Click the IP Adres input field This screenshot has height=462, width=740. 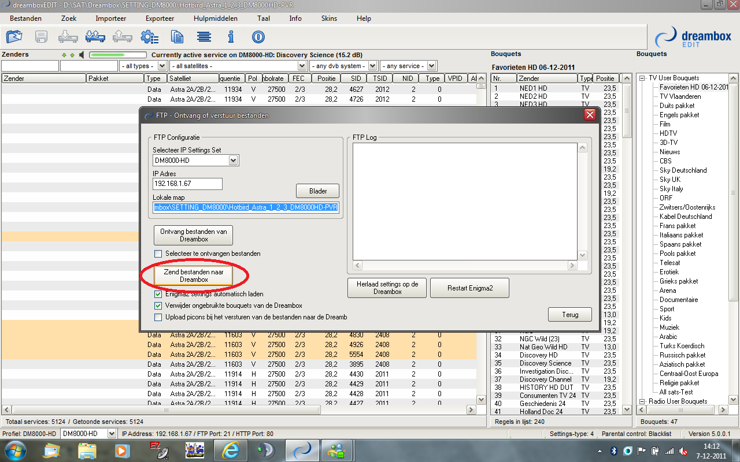[187, 184]
